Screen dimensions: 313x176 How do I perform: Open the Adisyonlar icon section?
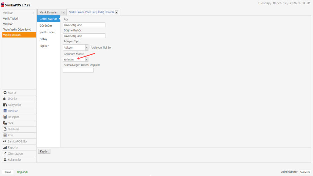5,105
